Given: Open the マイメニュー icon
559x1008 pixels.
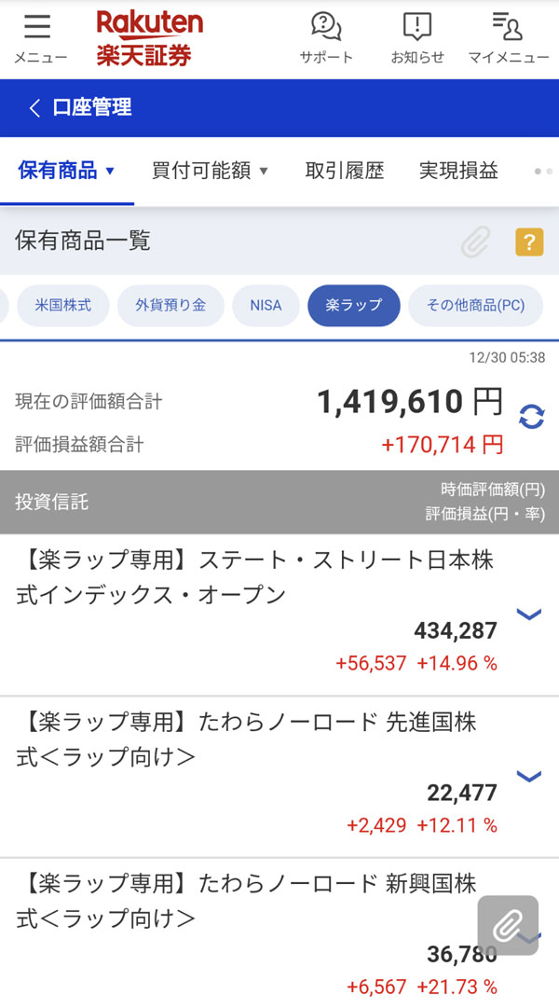Looking at the screenshot, I should click(508, 37).
